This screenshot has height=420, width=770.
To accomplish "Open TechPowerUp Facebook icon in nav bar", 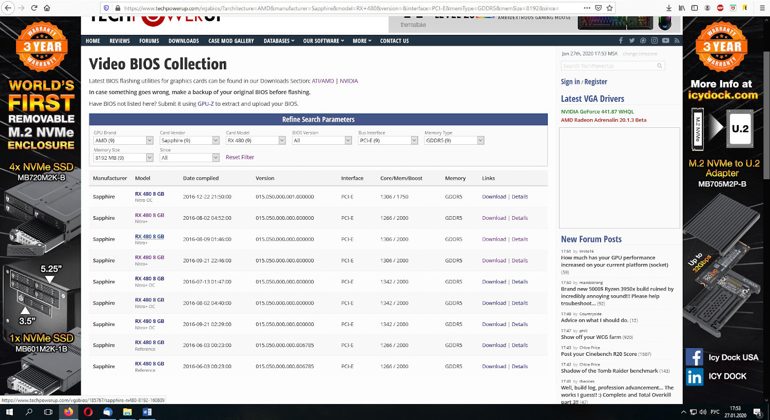I will 621,41.
